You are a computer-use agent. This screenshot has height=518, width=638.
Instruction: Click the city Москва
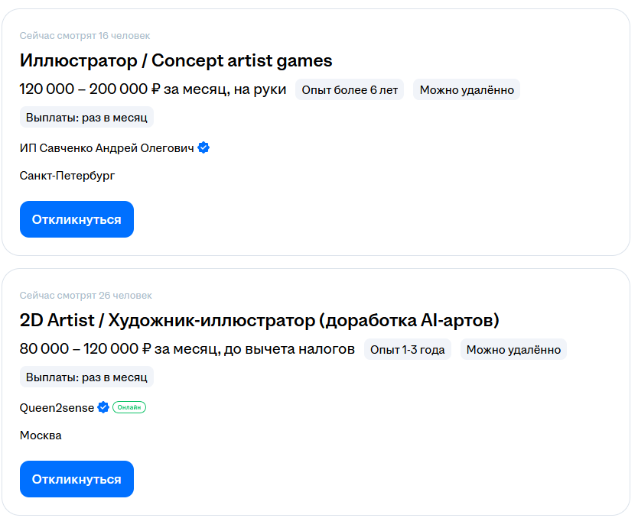40,435
